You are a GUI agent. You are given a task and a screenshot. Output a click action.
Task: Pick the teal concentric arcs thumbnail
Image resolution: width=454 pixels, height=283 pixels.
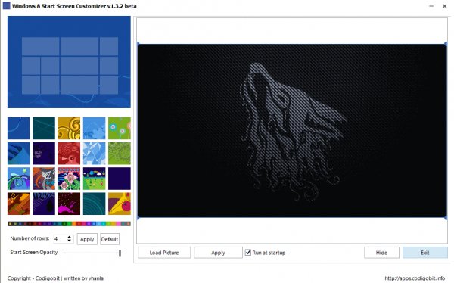tap(94, 204)
